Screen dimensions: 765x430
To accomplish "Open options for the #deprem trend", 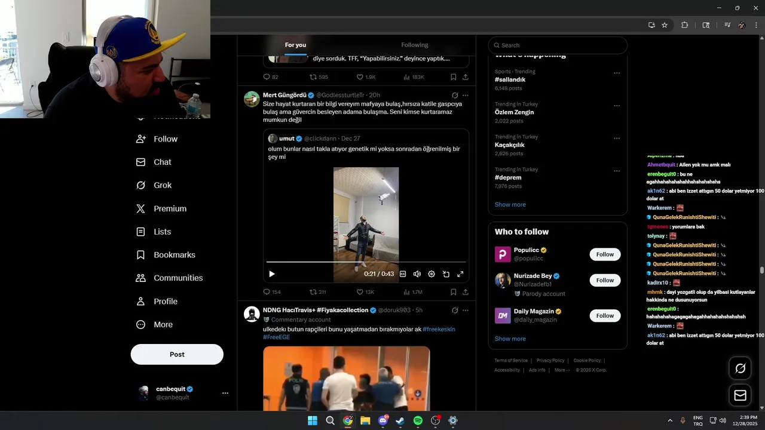I will coord(617,171).
